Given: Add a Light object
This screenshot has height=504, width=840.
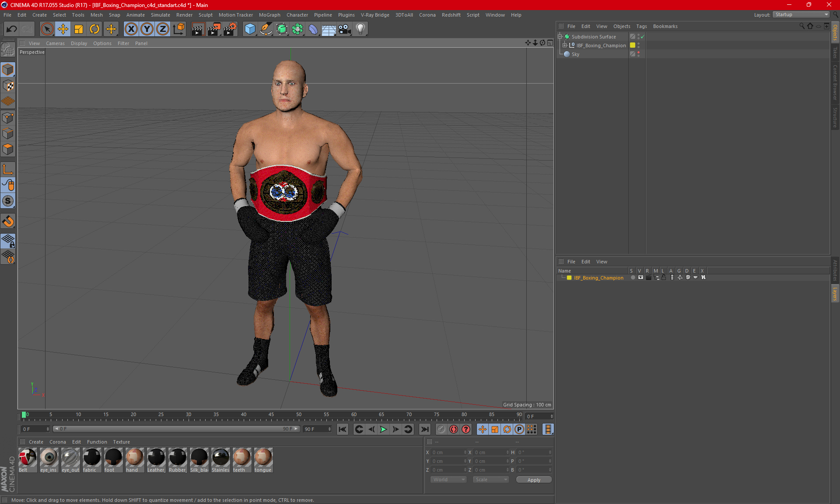Looking at the screenshot, I should point(360,29).
